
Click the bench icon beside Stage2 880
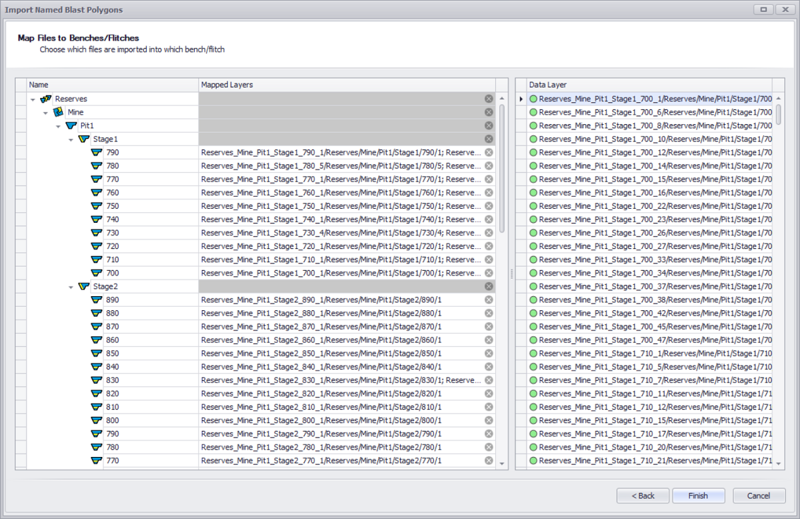tap(97, 313)
